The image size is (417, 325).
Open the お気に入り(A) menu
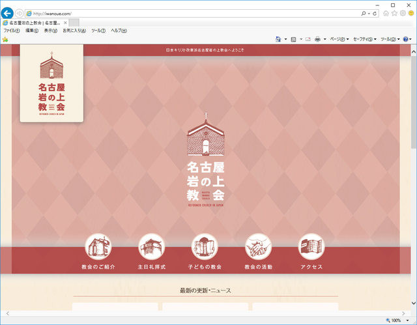point(74,31)
